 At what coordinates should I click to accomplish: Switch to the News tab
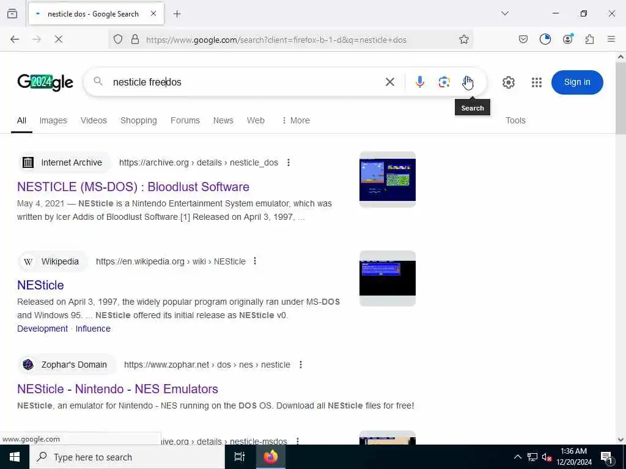pos(223,120)
